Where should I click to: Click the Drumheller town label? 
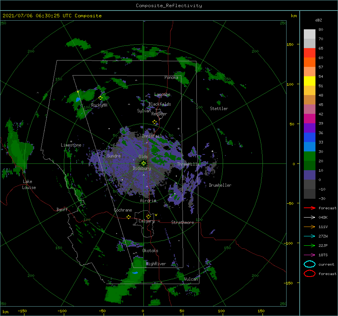coord(220,185)
